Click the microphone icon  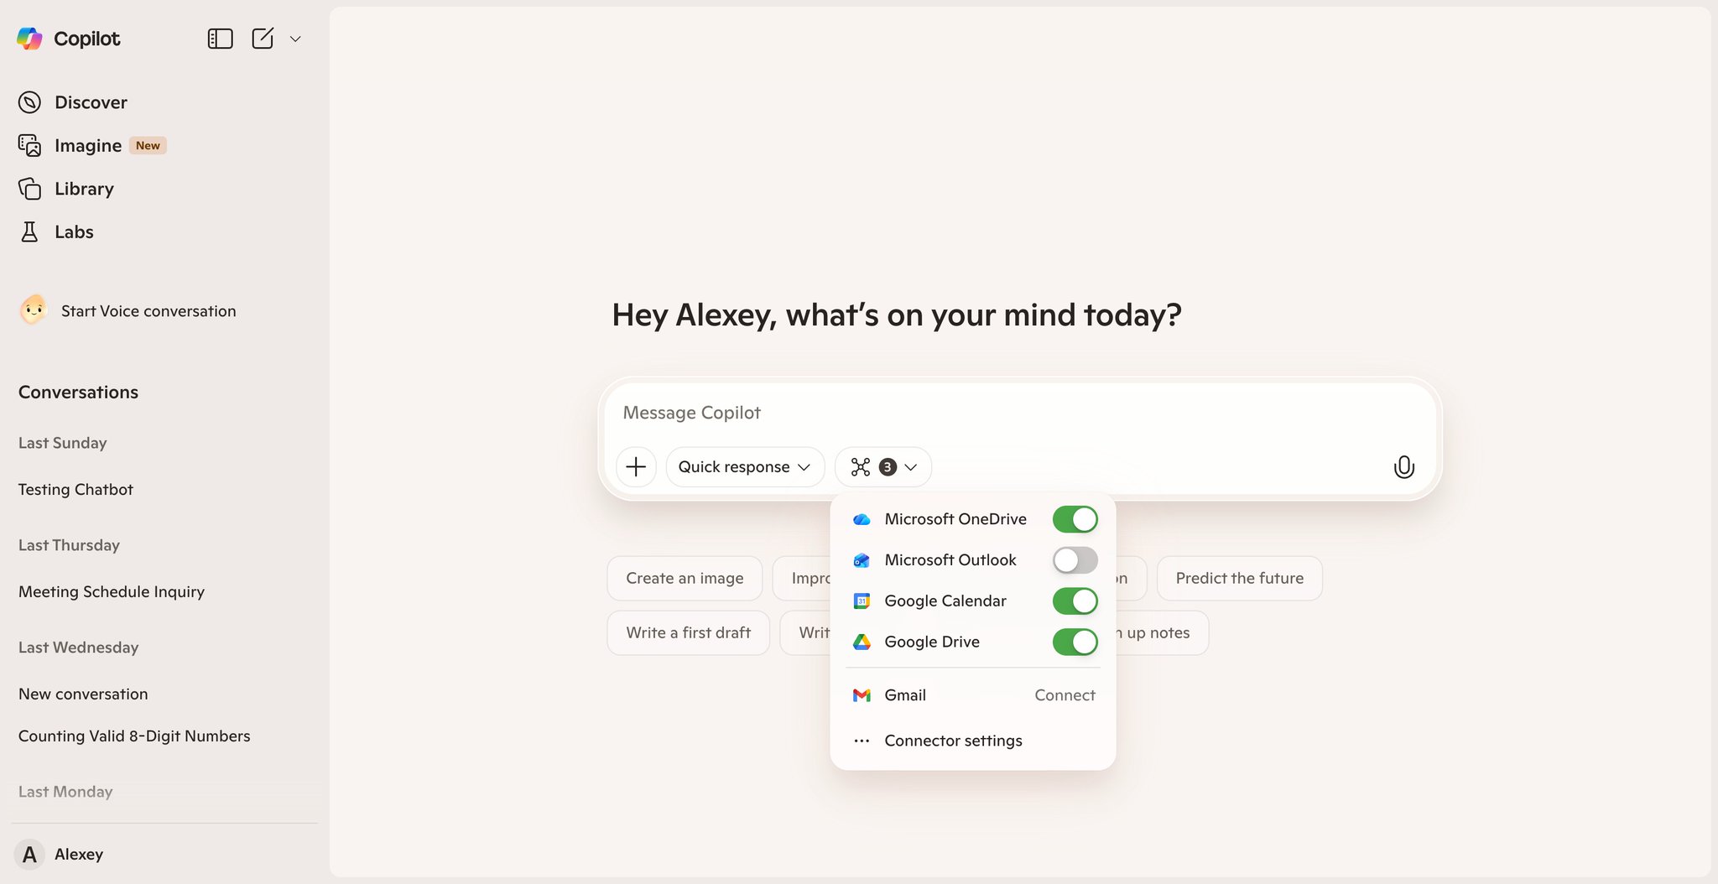[x=1403, y=467]
